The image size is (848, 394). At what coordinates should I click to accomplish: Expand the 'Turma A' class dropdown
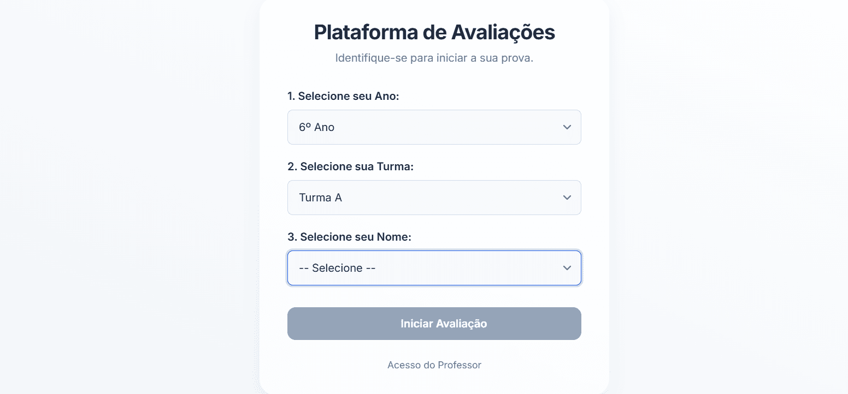434,198
